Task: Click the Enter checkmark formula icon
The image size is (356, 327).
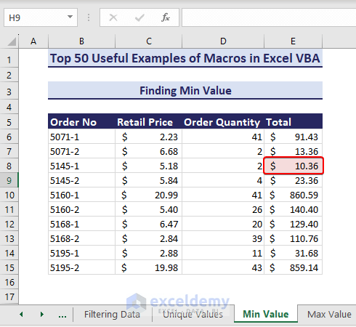Action: pyautogui.click(x=139, y=17)
